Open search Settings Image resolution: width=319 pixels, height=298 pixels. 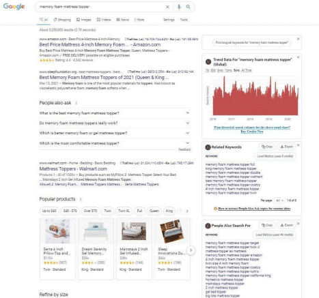click(169, 20)
